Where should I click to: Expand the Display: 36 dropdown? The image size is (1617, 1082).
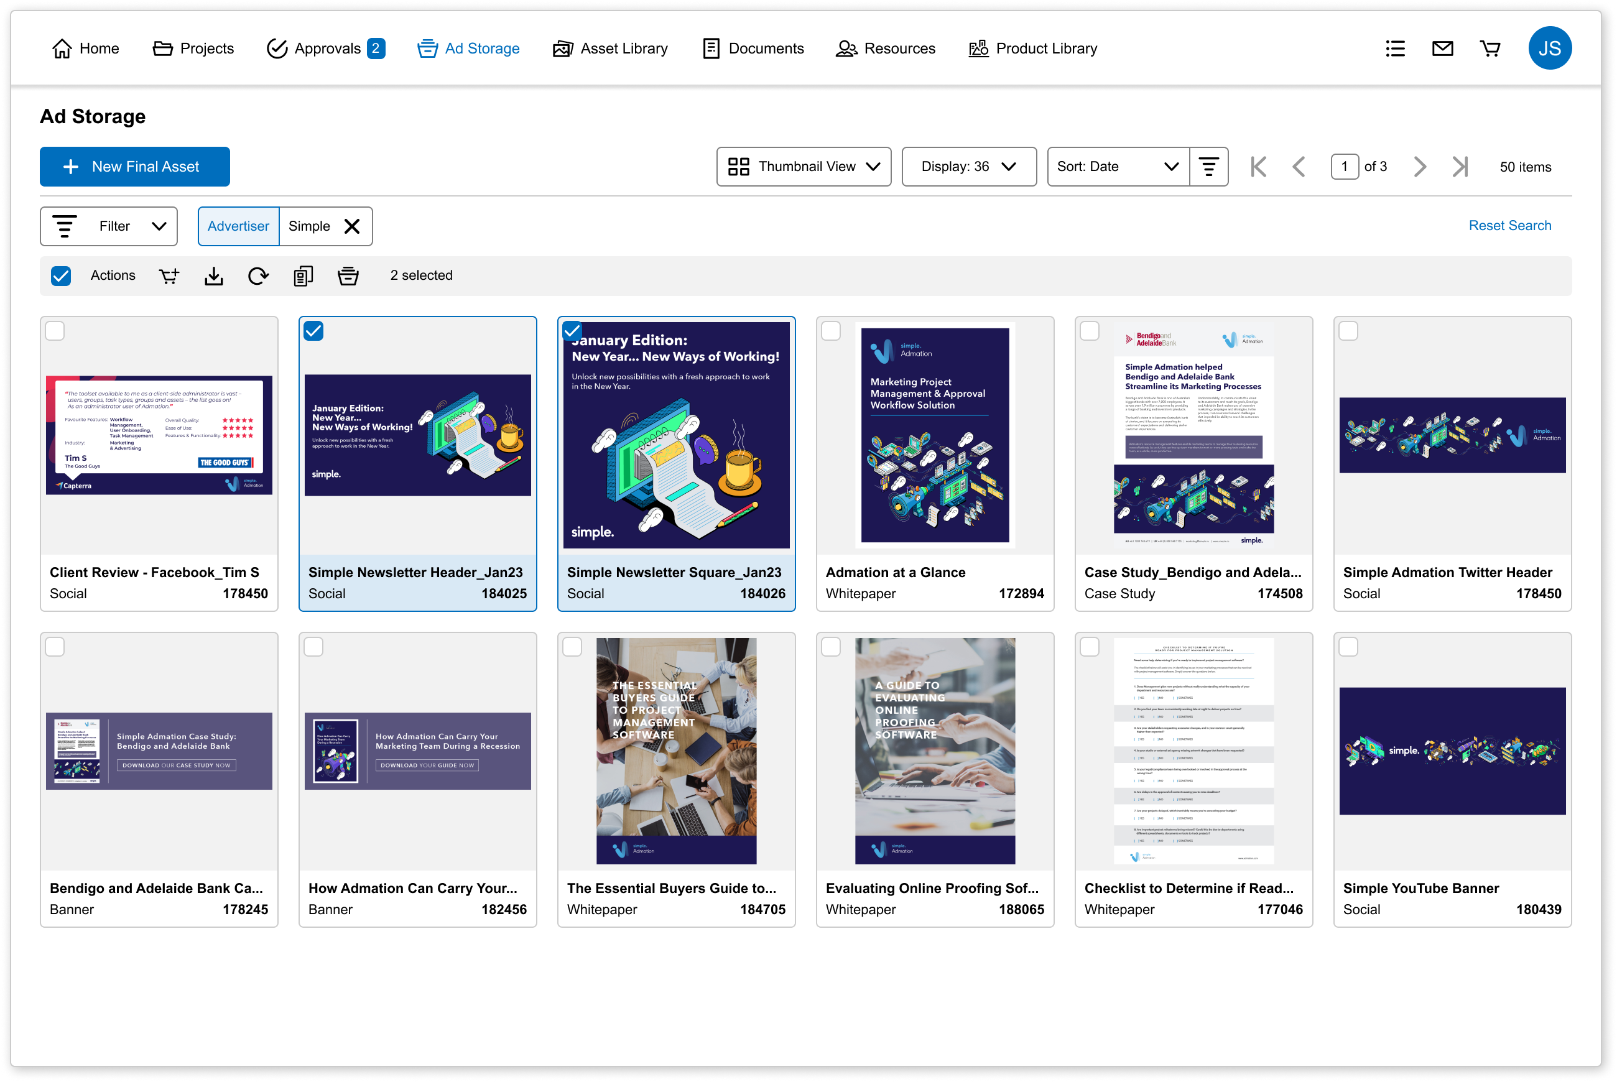(x=968, y=166)
